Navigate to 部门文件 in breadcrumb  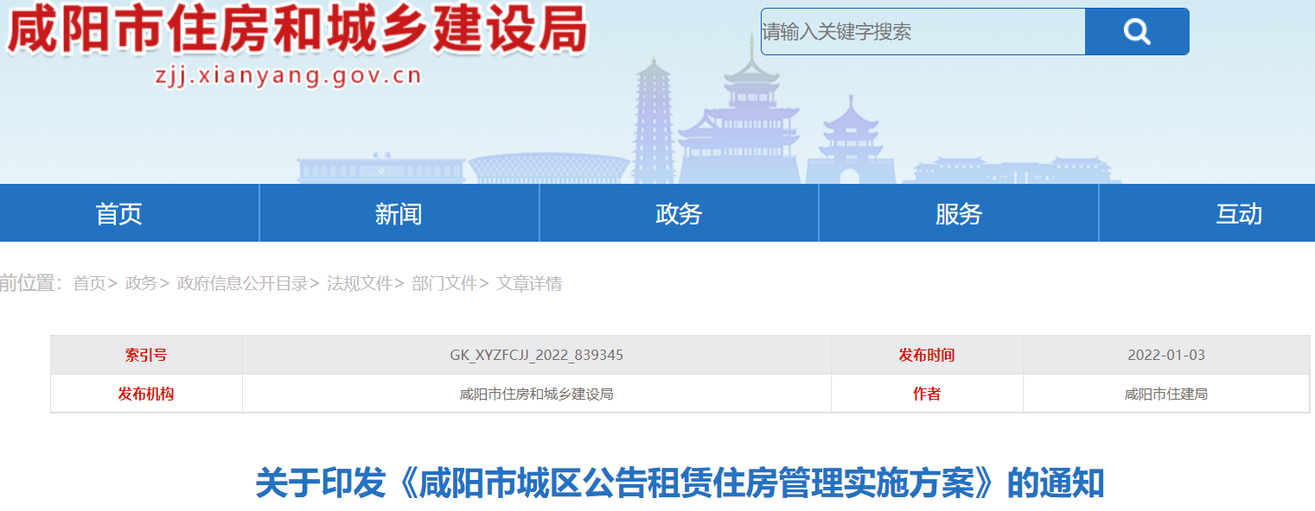point(444,284)
